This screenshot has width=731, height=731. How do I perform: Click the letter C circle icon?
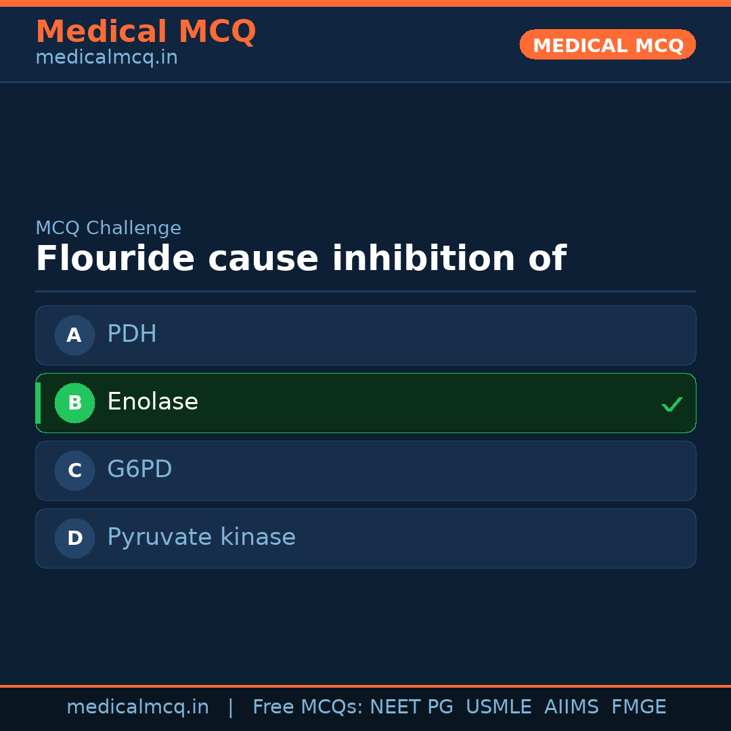[x=74, y=470]
